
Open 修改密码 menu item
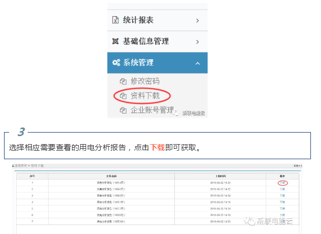point(145,81)
